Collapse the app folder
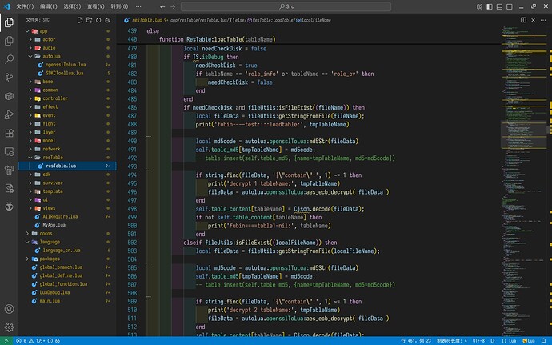The height and width of the screenshot is (345, 552). point(27,31)
